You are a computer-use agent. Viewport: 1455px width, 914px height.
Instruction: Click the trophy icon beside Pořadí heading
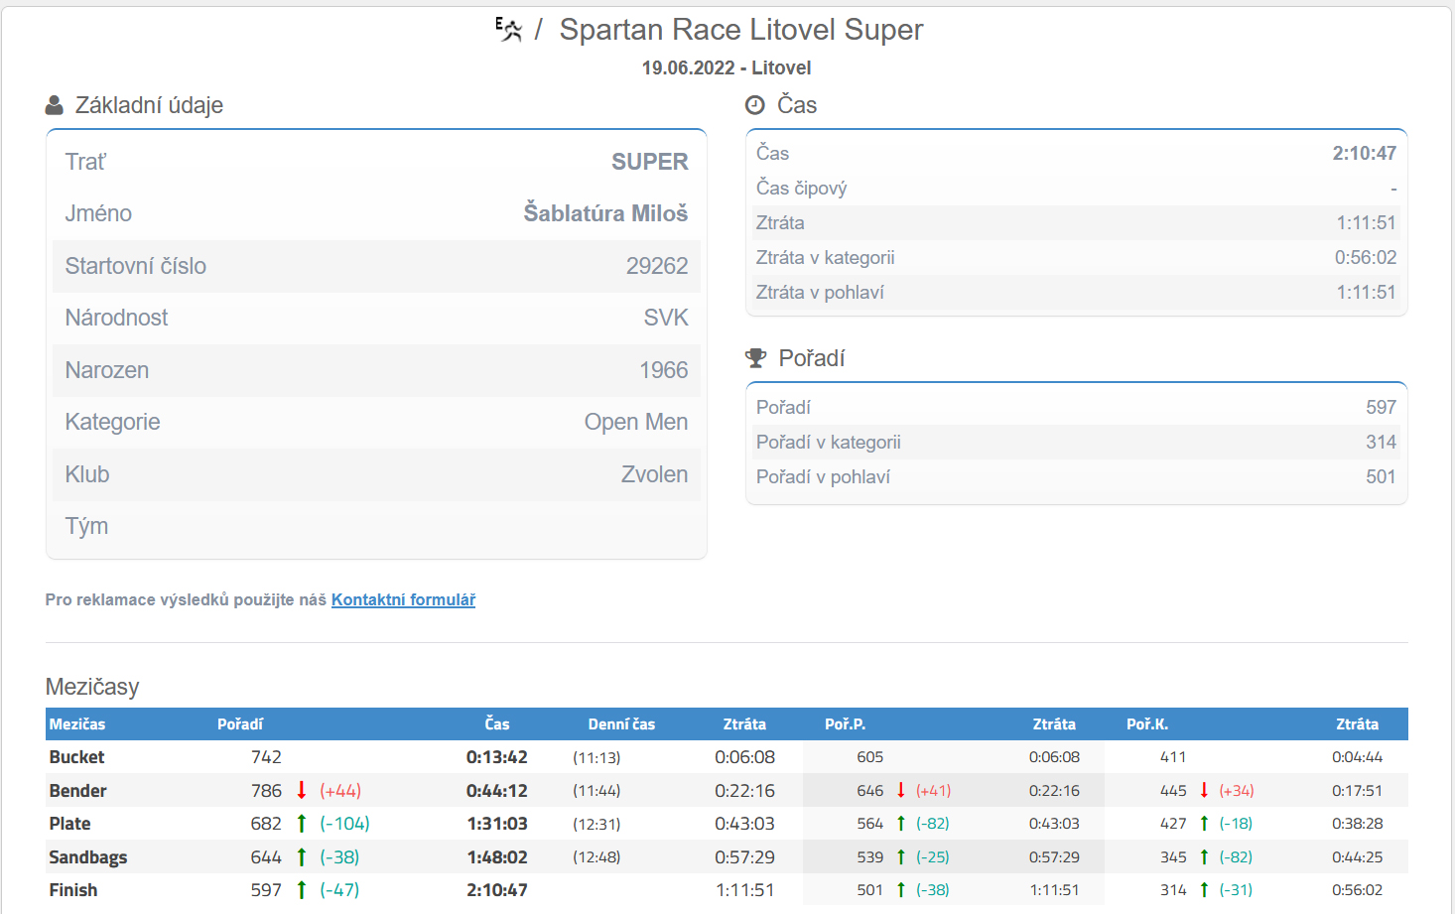tap(756, 358)
